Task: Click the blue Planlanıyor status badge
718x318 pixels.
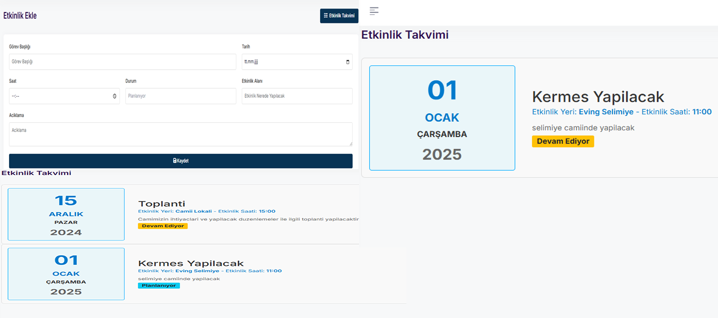Action: pos(159,286)
